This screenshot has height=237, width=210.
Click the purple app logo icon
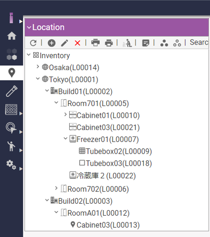[x=11, y=18]
